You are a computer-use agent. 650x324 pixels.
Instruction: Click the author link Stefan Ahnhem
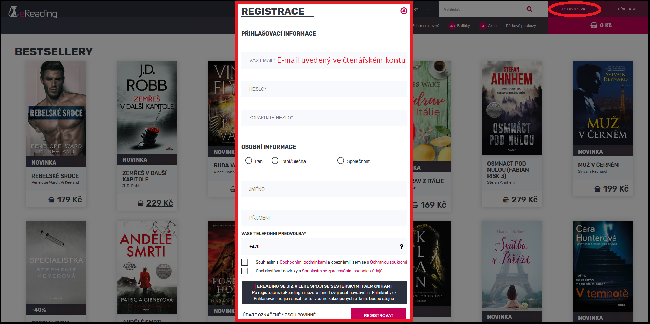[x=501, y=183]
